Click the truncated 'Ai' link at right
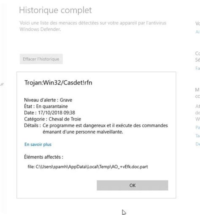 coord(197,32)
